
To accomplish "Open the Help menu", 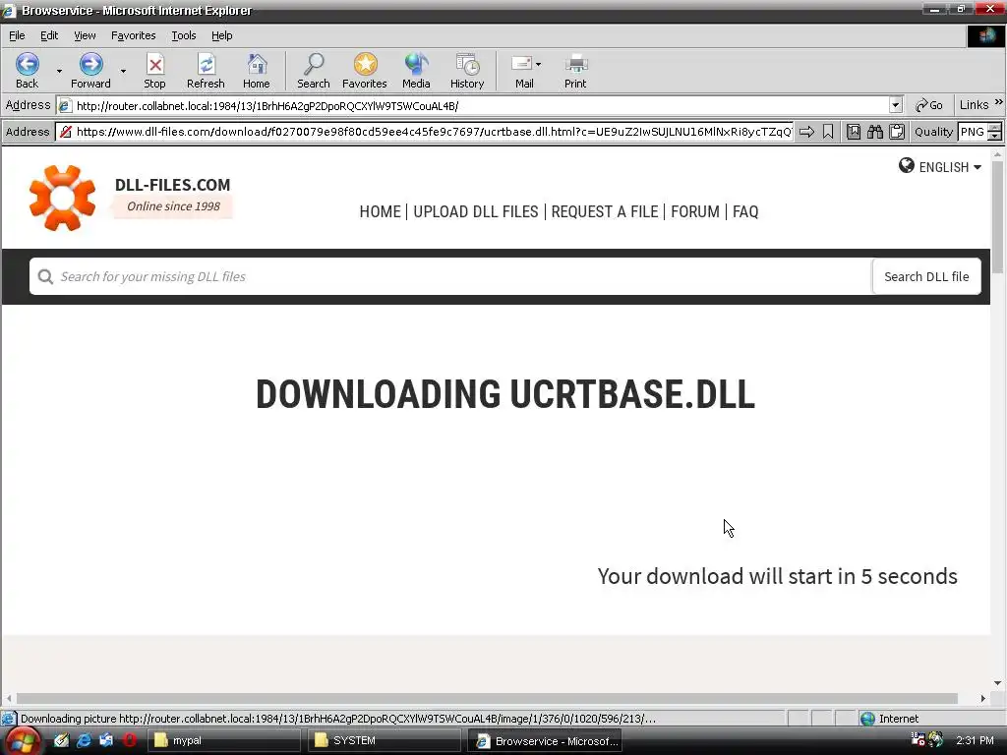I will pyautogui.click(x=222, y=36).
